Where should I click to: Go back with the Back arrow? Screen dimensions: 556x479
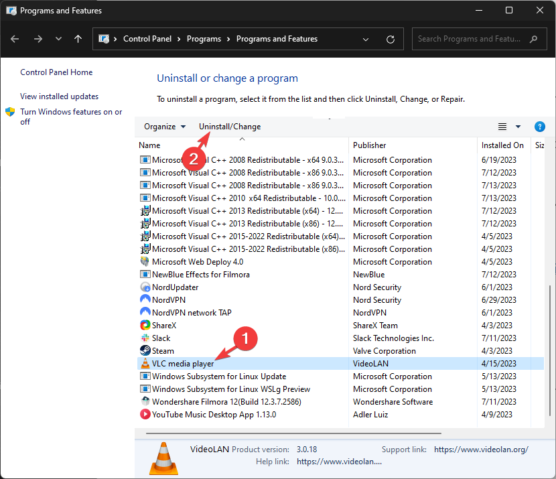tap(15, 39)
